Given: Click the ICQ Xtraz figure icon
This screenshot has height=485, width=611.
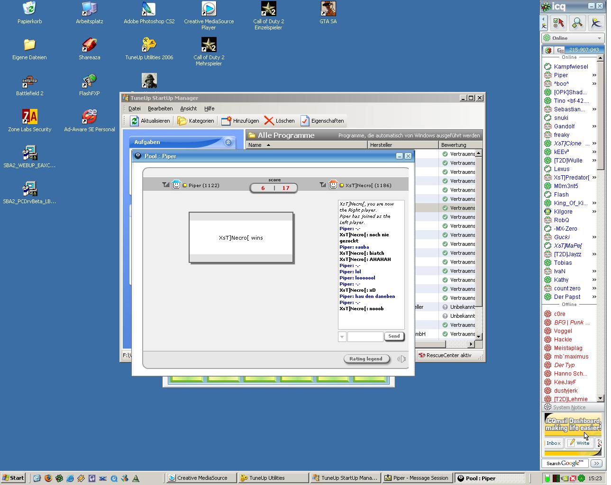Looking at the screenshot, I should [x=596, y=23].
